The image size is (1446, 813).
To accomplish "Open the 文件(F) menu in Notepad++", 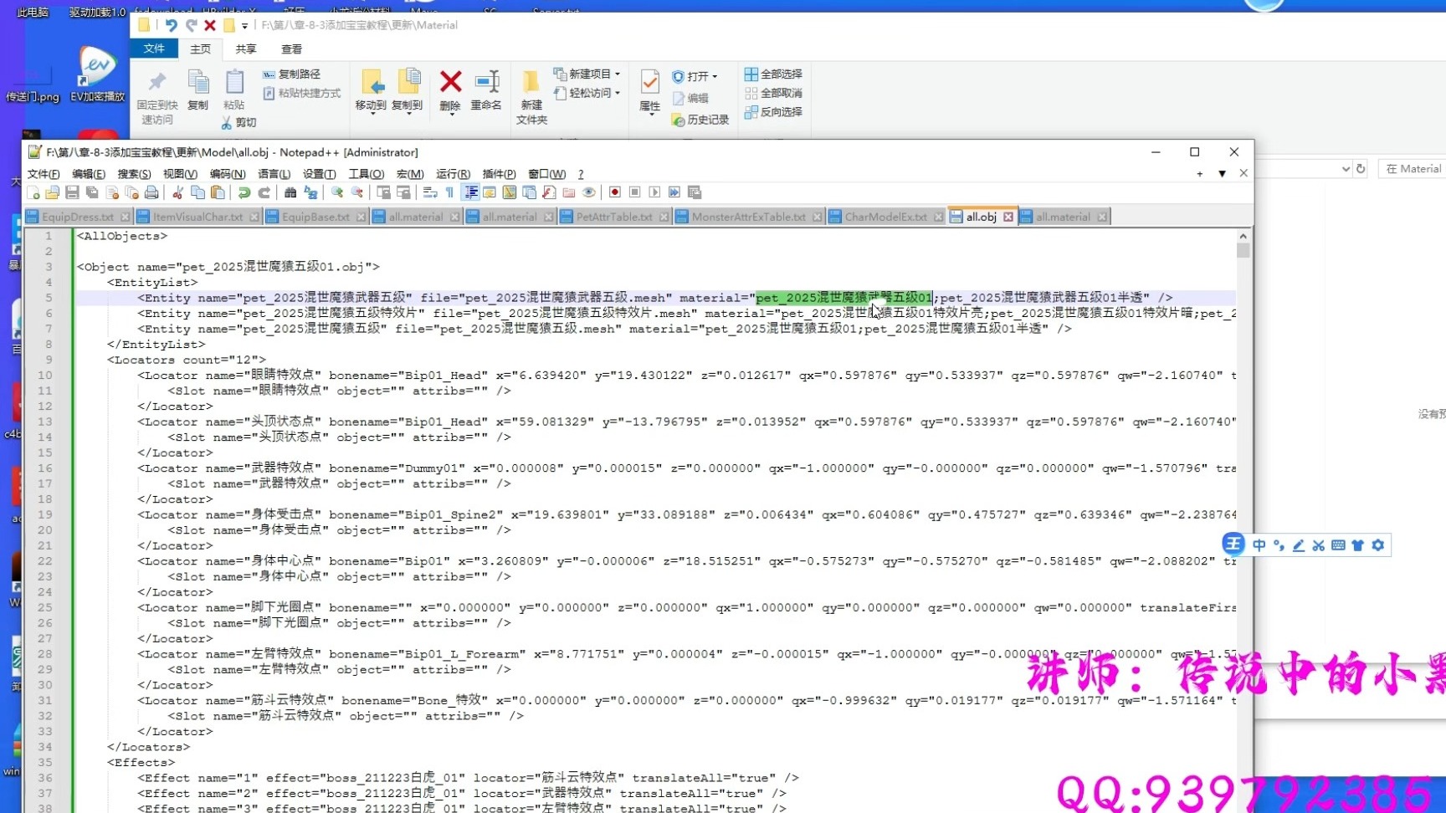I will point(44,174).
